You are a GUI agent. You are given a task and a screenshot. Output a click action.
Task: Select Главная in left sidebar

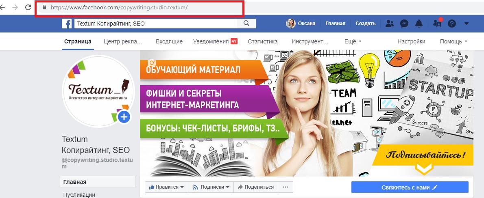[x=98, y=182]
